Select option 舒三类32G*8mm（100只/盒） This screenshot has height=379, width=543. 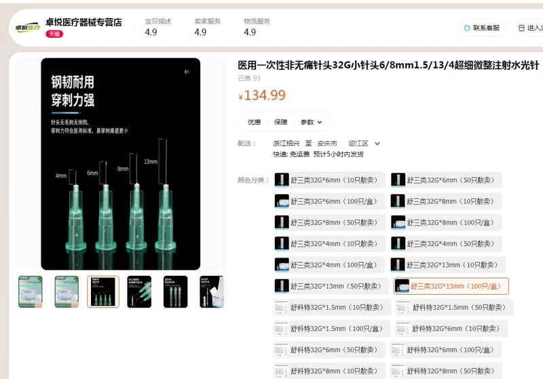[446, 222]
